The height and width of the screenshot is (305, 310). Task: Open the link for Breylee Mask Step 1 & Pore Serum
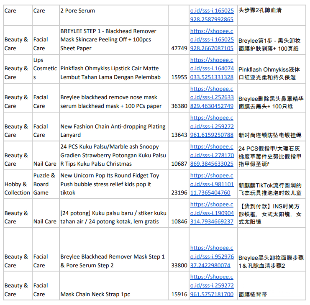click(212, 256)
